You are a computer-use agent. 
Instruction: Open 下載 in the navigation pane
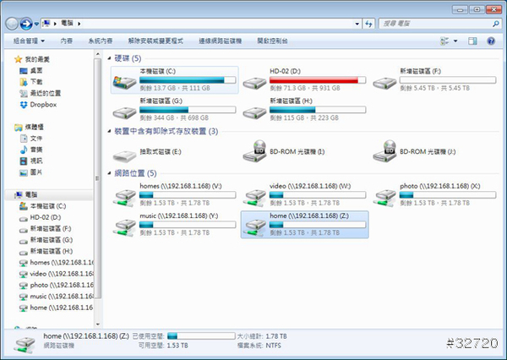(31, 81)
